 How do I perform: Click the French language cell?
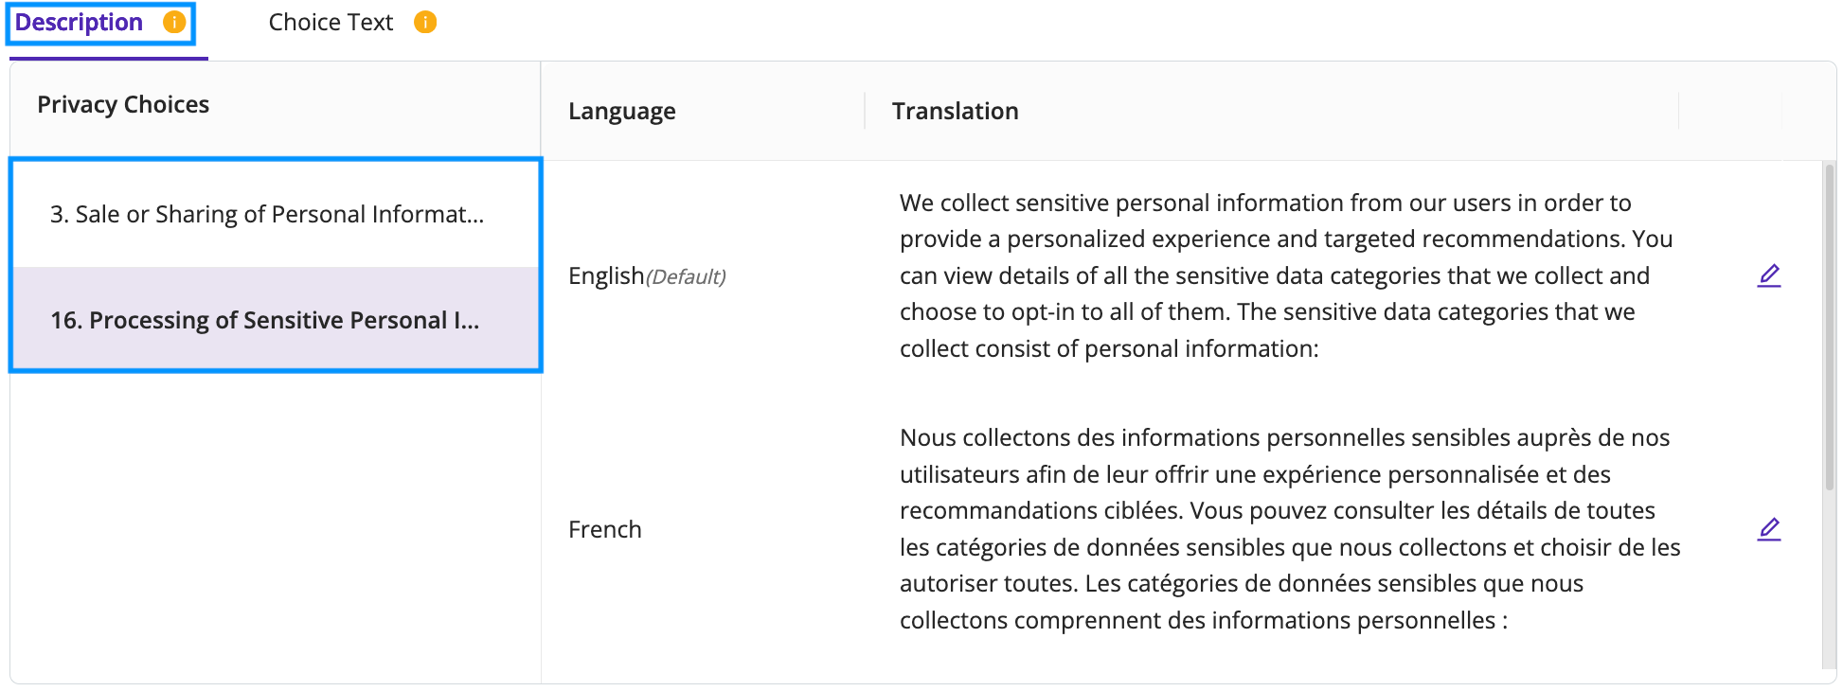point(605,529)
